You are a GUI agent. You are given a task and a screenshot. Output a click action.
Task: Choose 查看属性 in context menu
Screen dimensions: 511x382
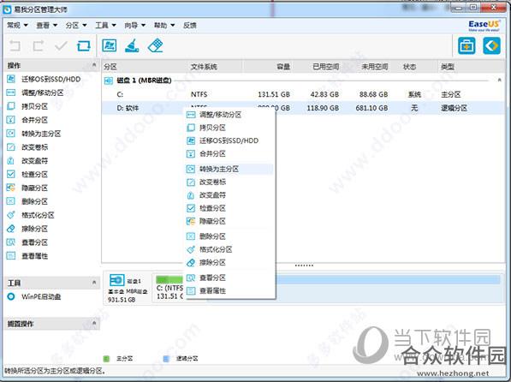point(229,290)
